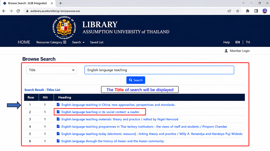Open the Help page
270x151 pixels.
[226, 42]
